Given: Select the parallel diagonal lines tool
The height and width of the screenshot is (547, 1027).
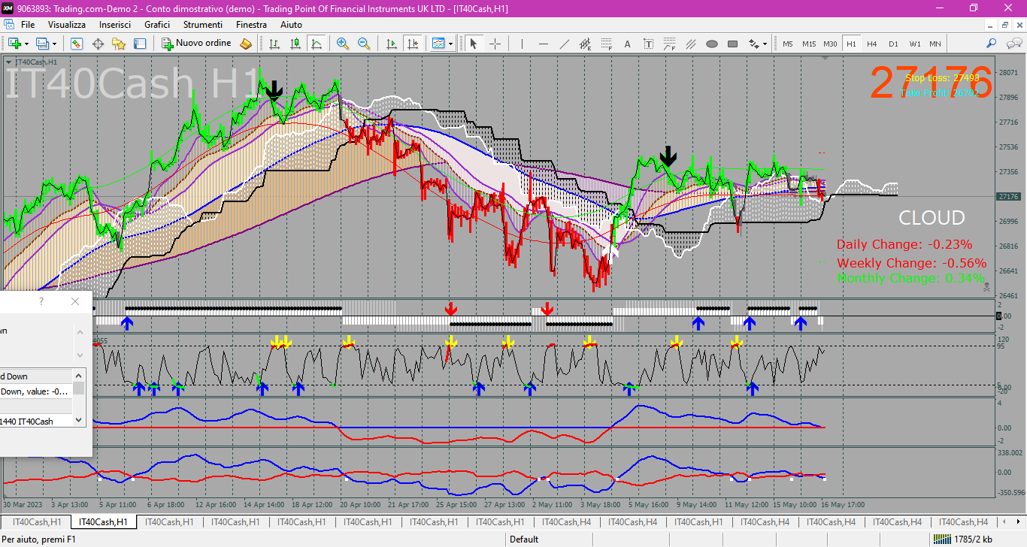Looking at the screenshot, I should click(690, 44).
